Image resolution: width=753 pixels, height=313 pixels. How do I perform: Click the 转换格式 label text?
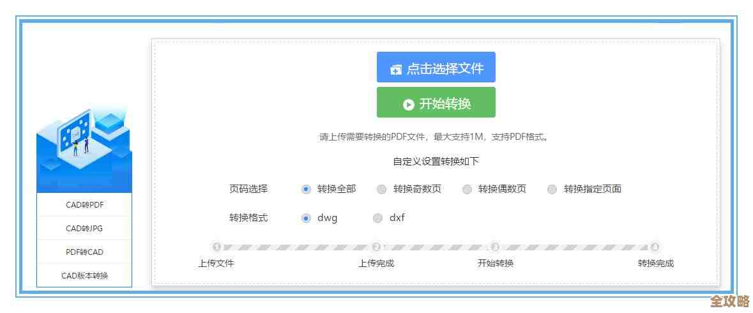[x=248, y=218]
